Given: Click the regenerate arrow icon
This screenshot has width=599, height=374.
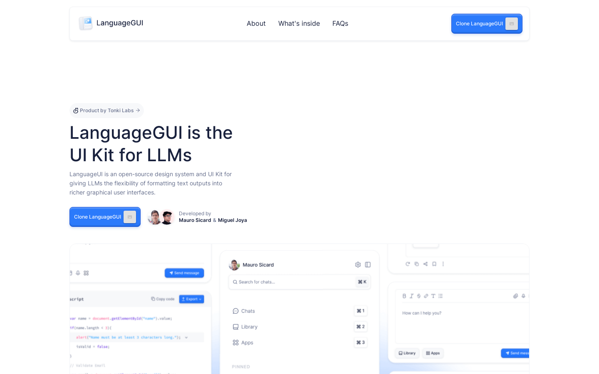Looking at the screenshot, I should 408,264.
